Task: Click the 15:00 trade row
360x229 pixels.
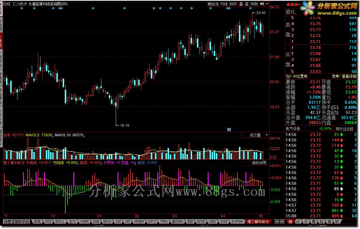Action: click(321, 216)
